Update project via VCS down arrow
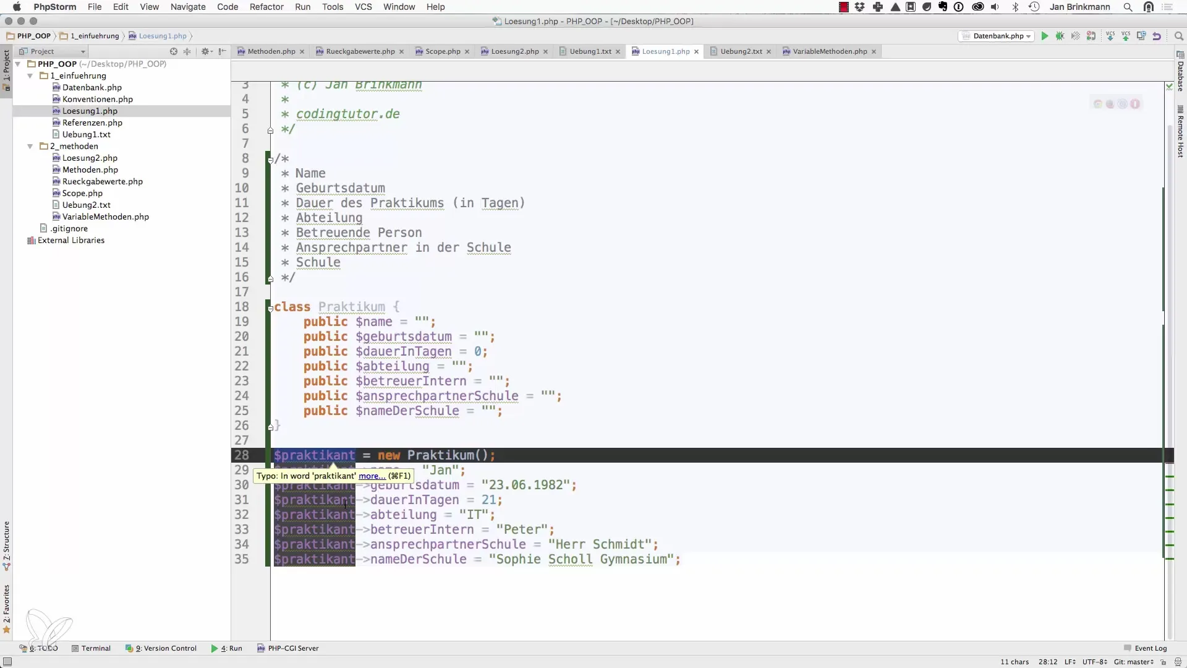This screenshot has height=668, width=1187. [x=1110, y=36]
